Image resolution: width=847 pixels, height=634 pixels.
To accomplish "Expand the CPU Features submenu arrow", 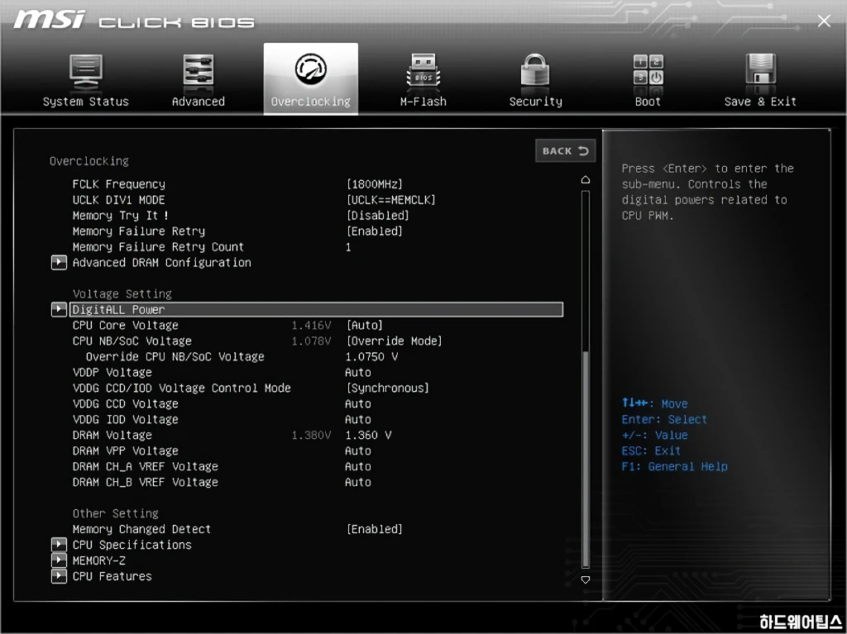I will tap(59, 575).
